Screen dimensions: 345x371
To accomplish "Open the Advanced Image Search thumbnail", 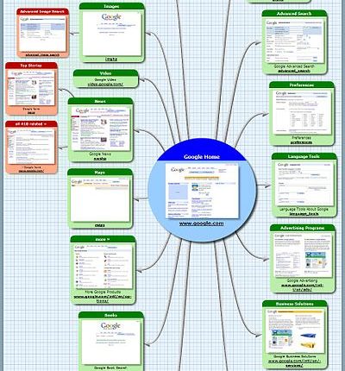I will [x=42, y=34].
